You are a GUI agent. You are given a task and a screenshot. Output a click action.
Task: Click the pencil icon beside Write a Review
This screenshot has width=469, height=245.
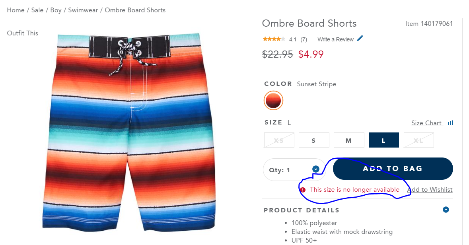tap(360, 39)
